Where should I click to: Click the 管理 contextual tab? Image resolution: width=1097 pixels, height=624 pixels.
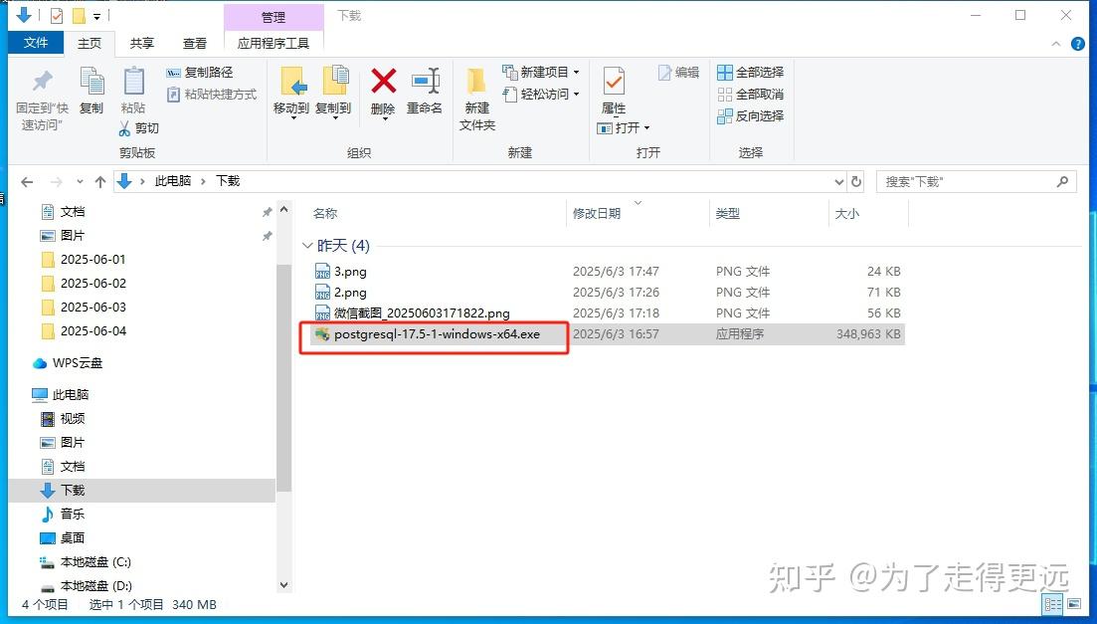[x=274, y=17]
